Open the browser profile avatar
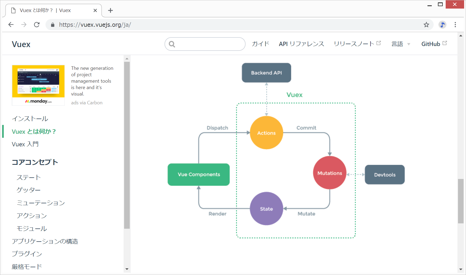Image resolution: width=466 pixels, height=275 pixels. [x=442, y=25]
